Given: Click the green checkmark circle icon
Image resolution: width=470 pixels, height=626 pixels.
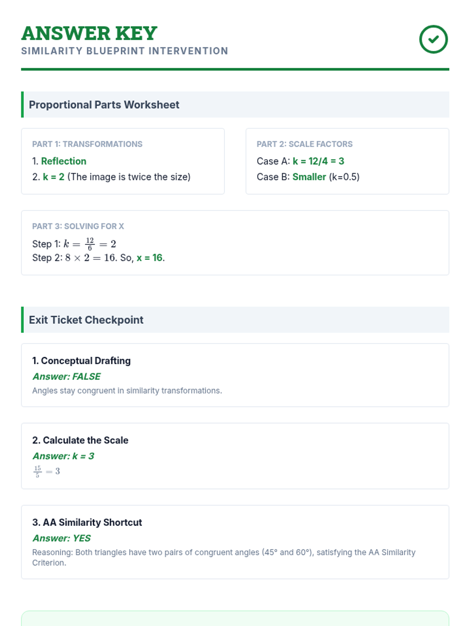Looking at the screenshot, I should coord(433,39).
